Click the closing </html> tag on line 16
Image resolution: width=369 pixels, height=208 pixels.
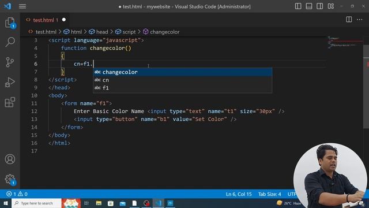pos(59,143)
